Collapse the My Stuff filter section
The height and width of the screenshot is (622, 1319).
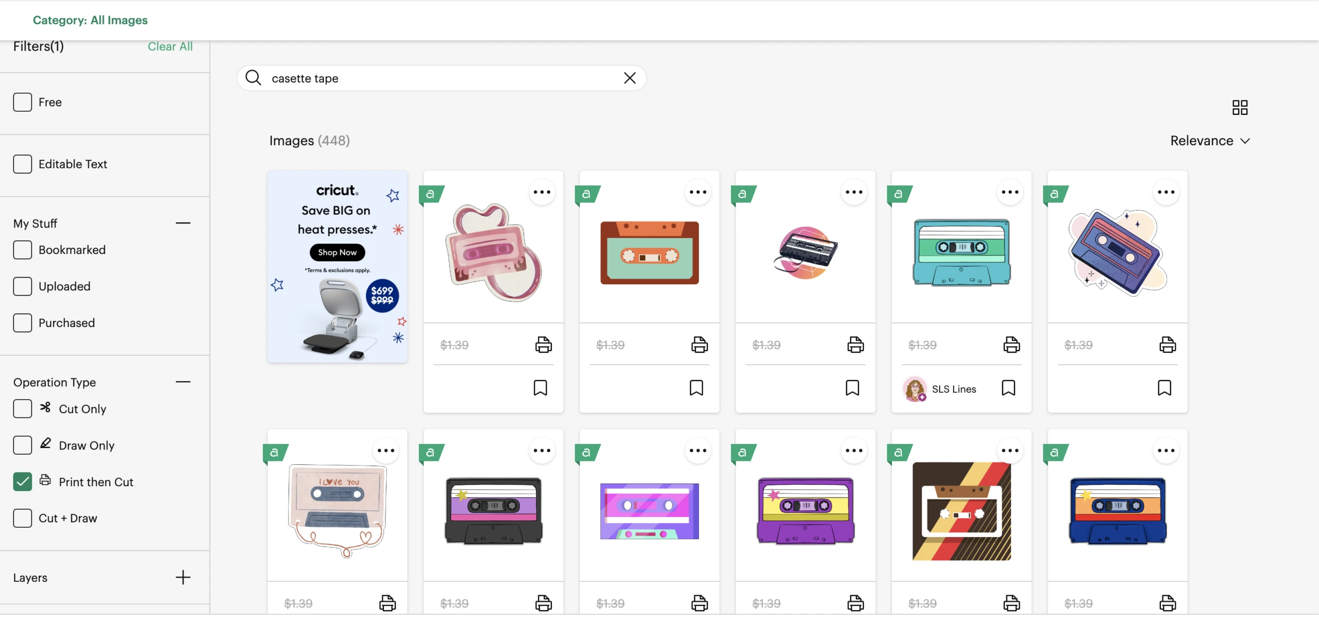183,223
